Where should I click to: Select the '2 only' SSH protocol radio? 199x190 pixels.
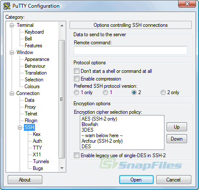pos(163,92)
